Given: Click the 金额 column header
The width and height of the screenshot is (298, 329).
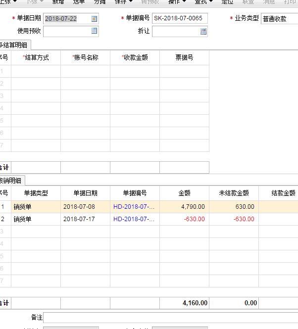Looking at the screenshot, I should pyautogui.click(x=184, y=193).
